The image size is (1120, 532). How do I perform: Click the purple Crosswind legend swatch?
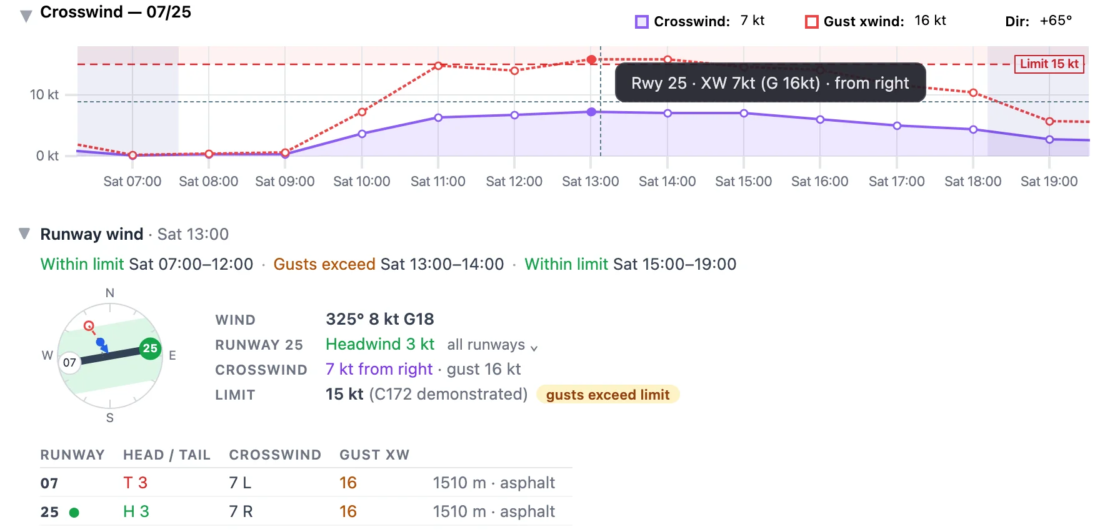[x=641, y=22]
